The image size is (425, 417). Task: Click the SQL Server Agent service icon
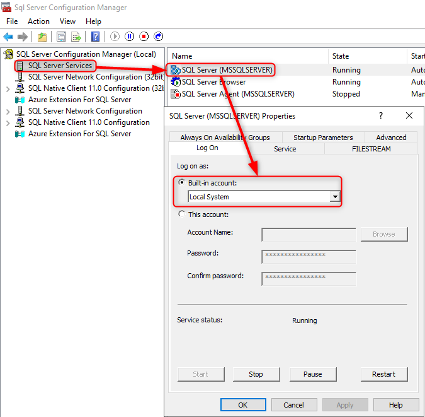point(176,94)
